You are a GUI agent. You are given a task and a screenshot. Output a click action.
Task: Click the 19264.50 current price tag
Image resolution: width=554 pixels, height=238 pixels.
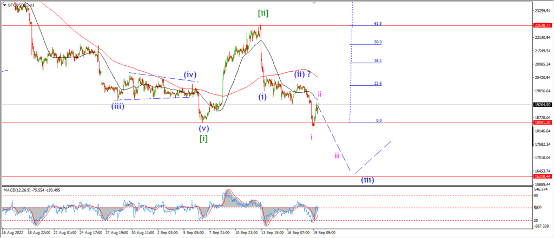(543, 105)
